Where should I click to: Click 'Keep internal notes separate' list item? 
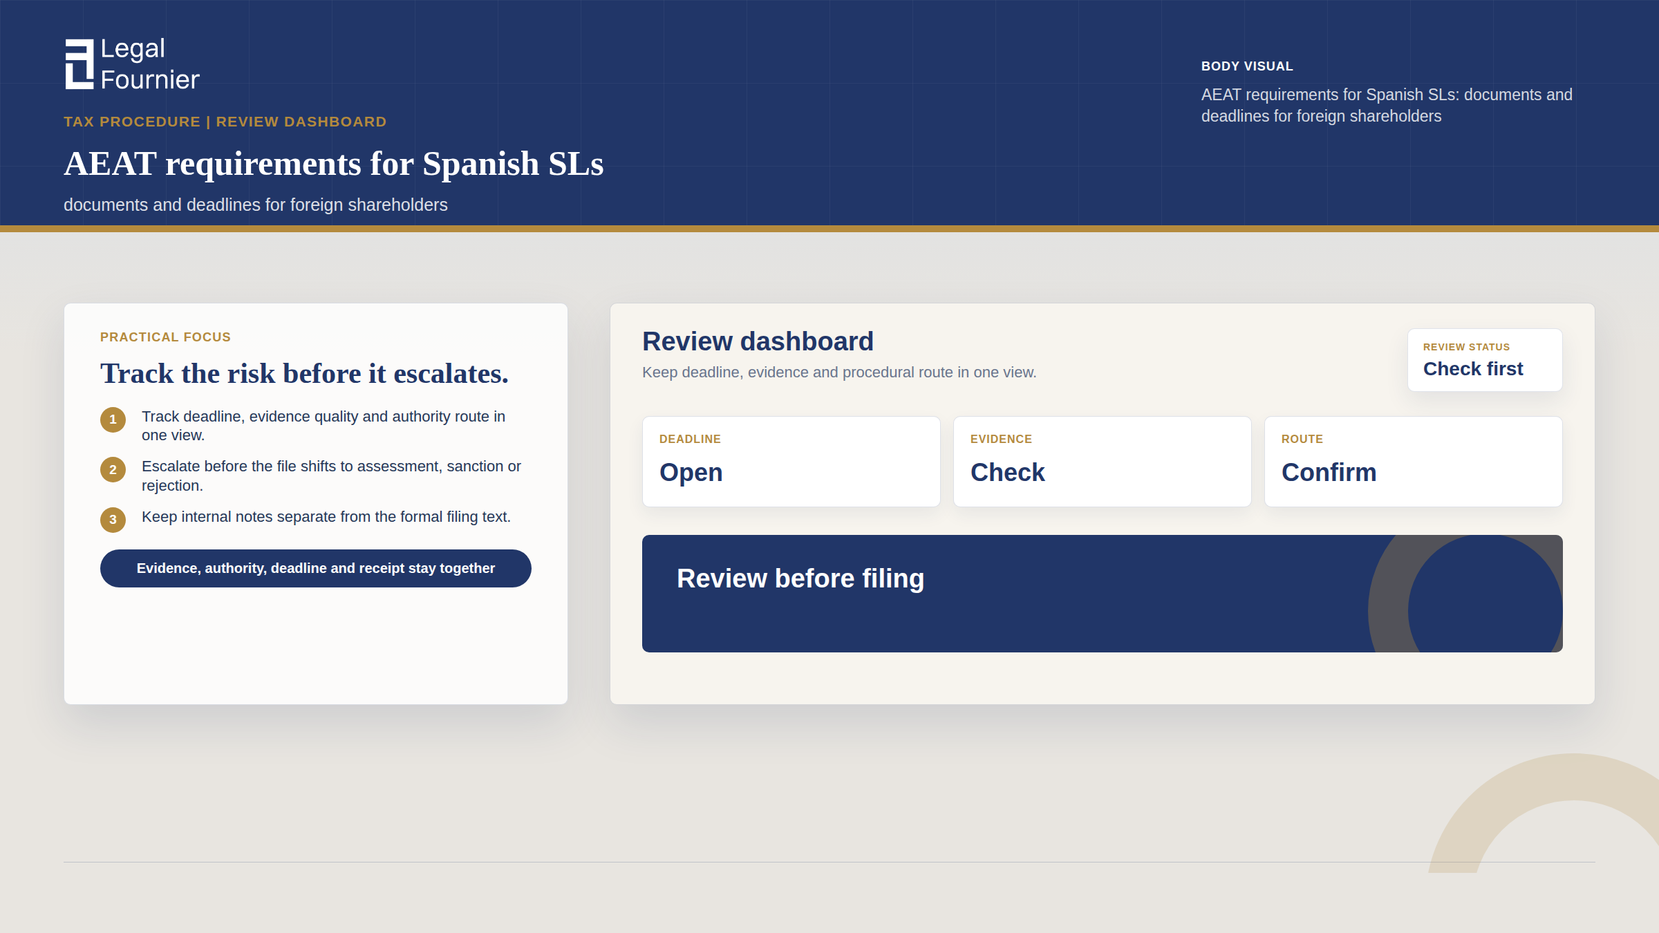tap(326, 517)
